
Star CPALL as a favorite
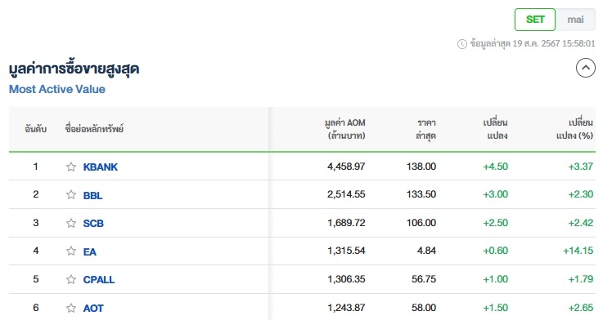tap(70, 279)
